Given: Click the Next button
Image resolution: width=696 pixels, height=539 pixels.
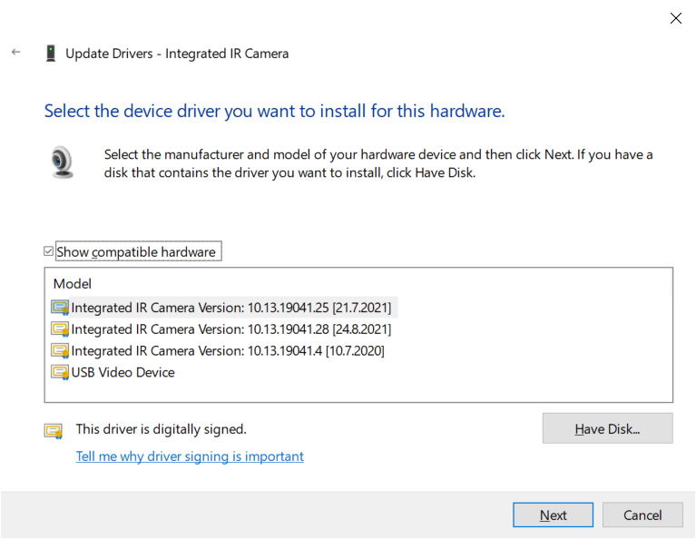Looking at the screenshot, I should tap(553, 515).
